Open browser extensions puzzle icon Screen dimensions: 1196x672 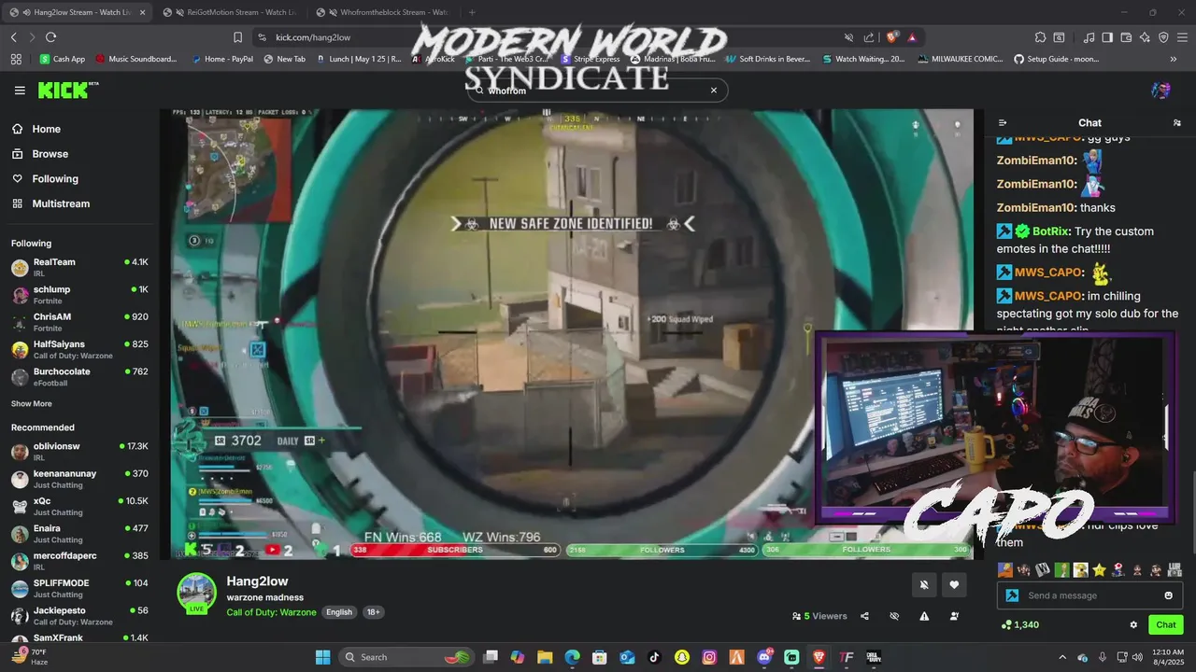click(1040, 37)
